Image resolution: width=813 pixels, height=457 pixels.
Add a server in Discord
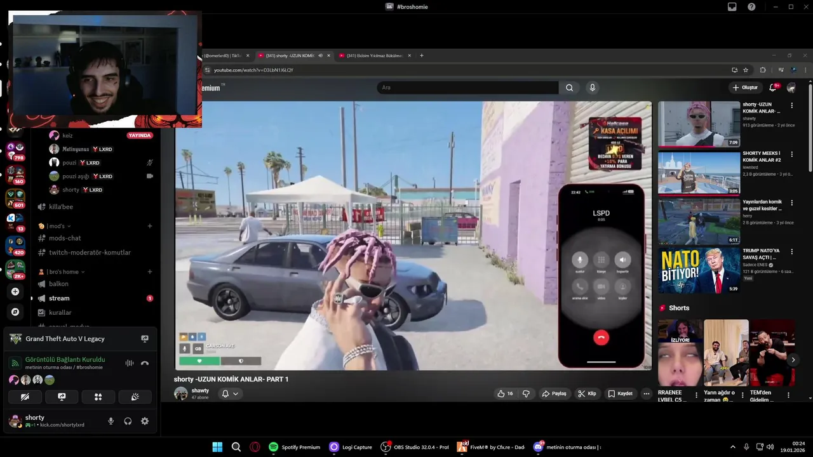[15, 291]
